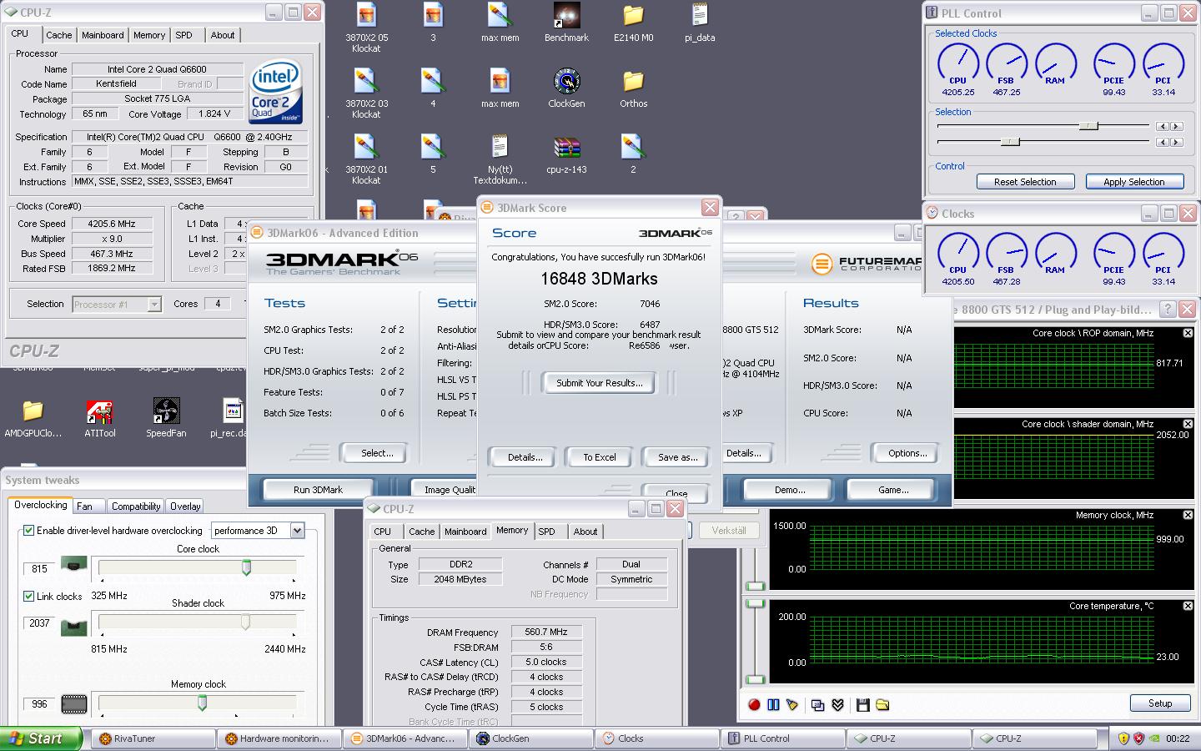Click Reset Selection in PLL Control
The image size is (1201, 751).
(1025, 182)
